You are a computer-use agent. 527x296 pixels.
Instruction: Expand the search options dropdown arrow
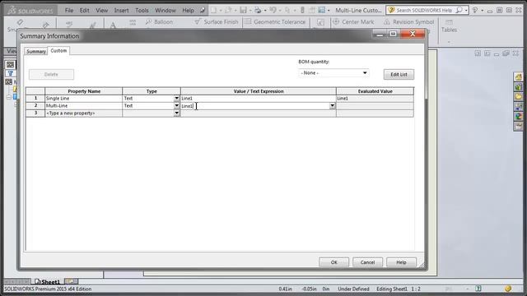click(466, 11)
